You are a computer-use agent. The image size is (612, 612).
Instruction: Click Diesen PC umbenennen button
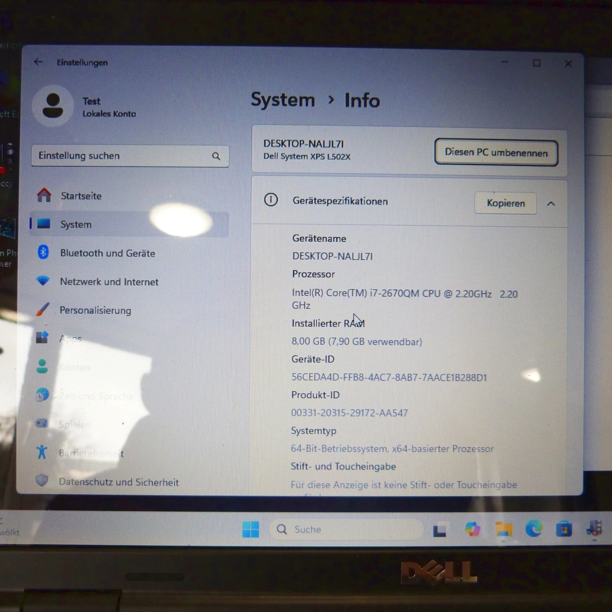point(496,152)
